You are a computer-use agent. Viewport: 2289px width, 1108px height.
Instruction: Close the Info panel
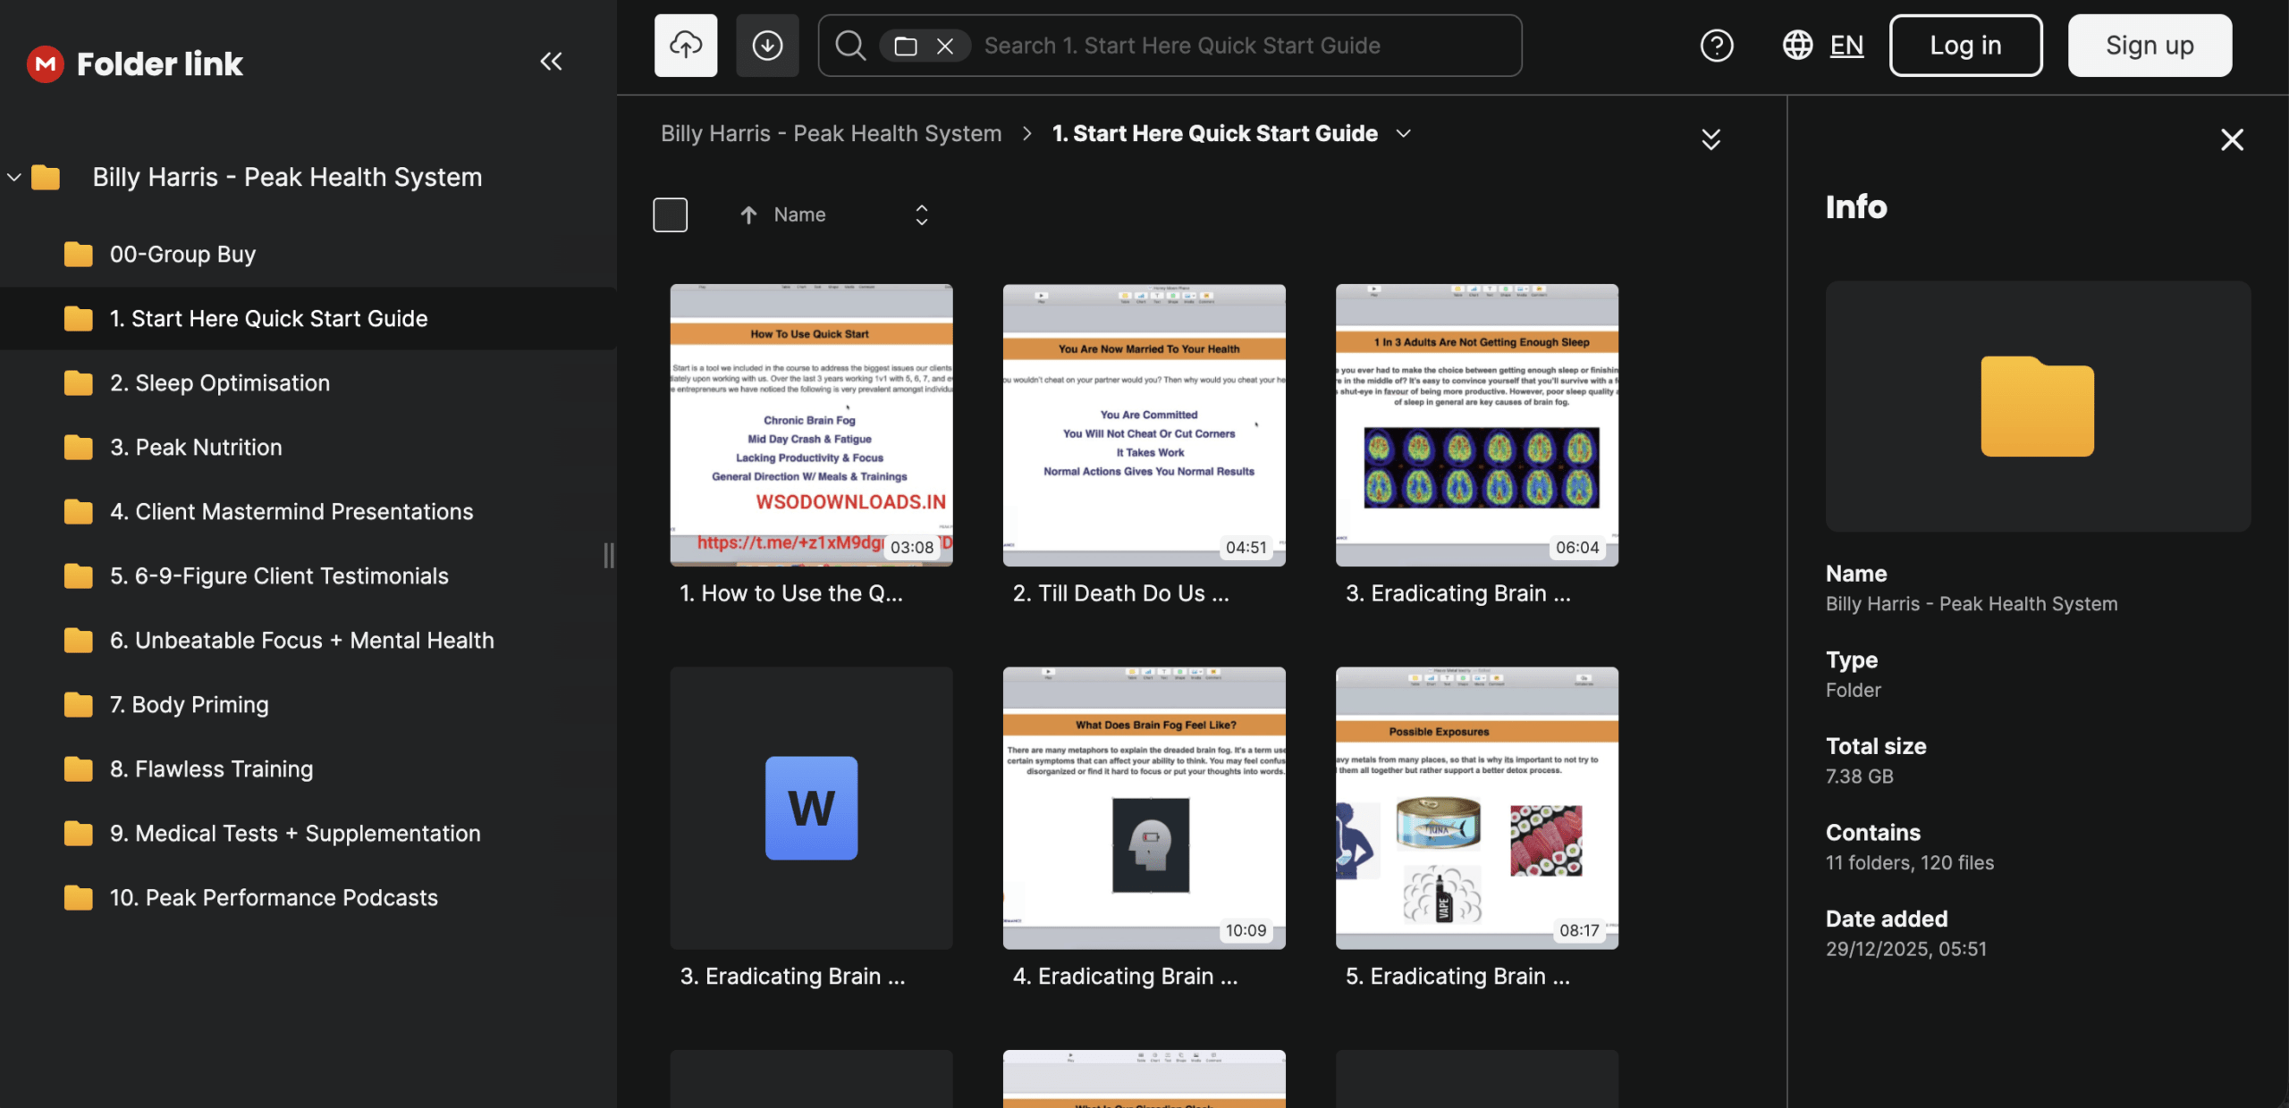[2232, 139]
